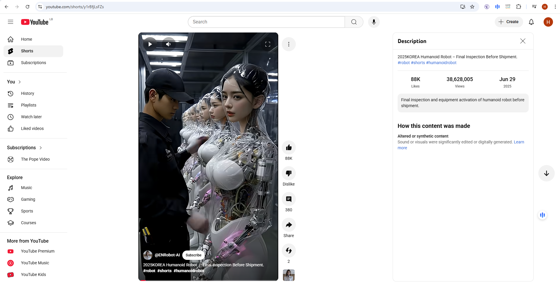Open Subscriptions in the sidebar

33,63
